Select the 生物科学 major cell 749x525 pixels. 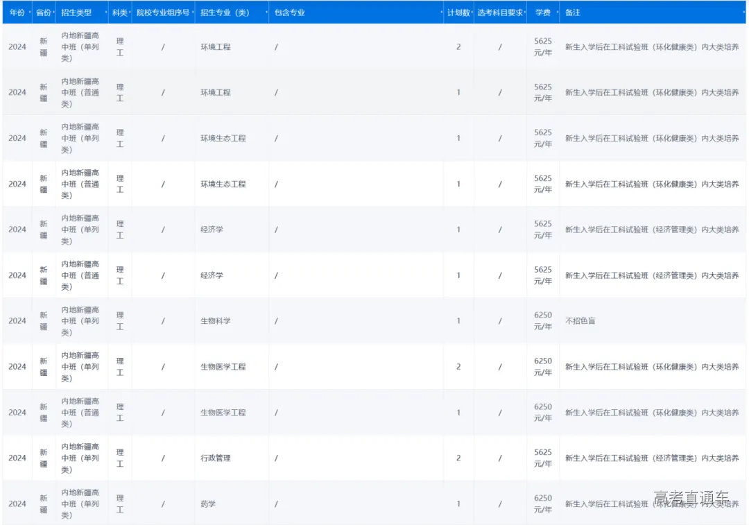(216, 321)
